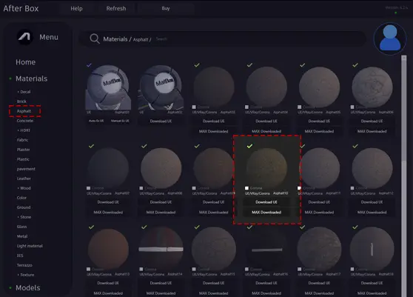
Task: Expand the Models section
Action: [x=27, y=288]
